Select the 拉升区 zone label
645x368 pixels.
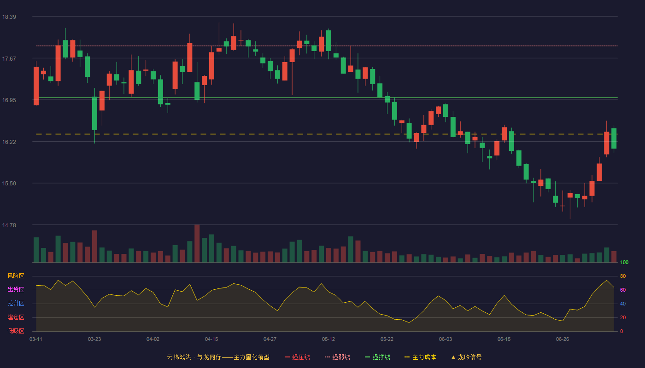(x=16, y=304)
